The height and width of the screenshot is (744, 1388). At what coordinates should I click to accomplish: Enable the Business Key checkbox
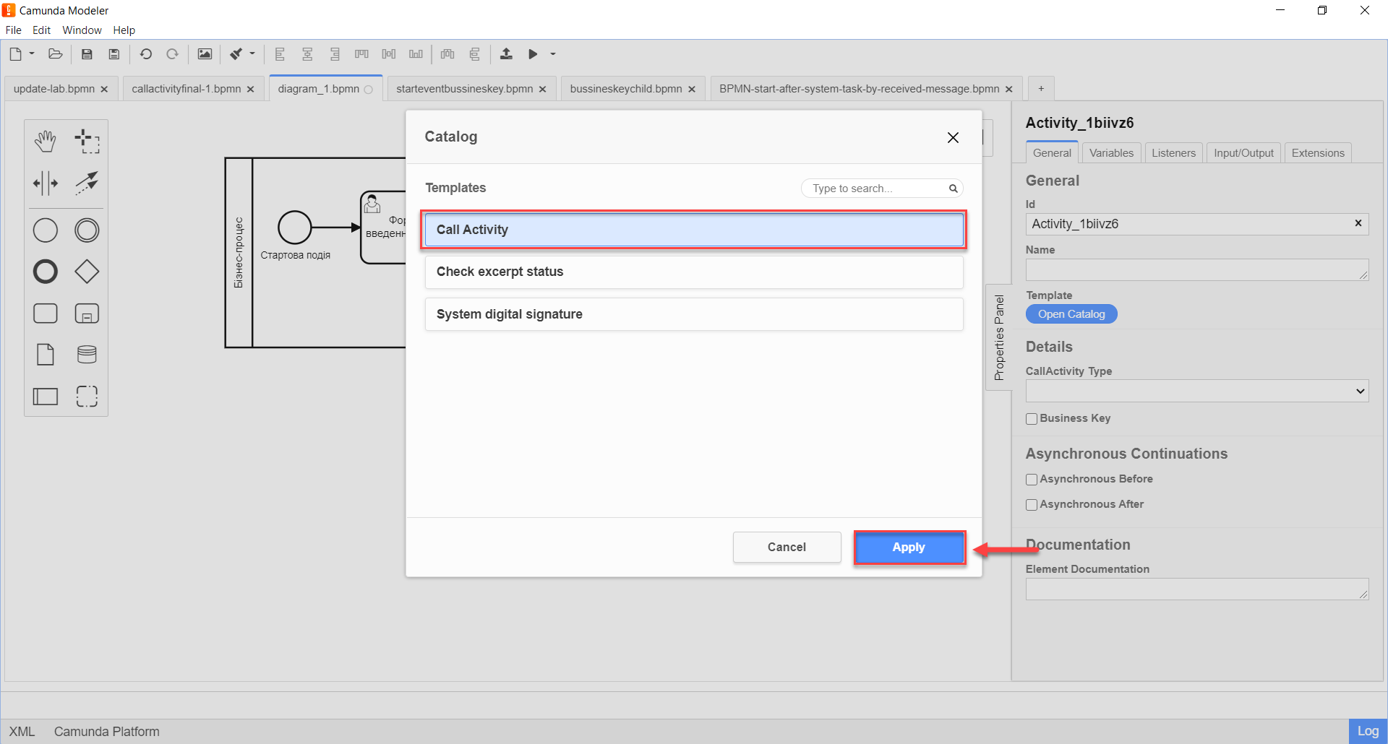tap(1032, 419)
